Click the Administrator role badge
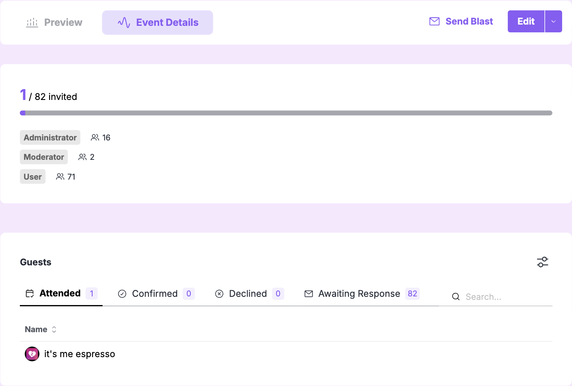The image size is (572, 386). pyautogui.click(x=50, y=137)
